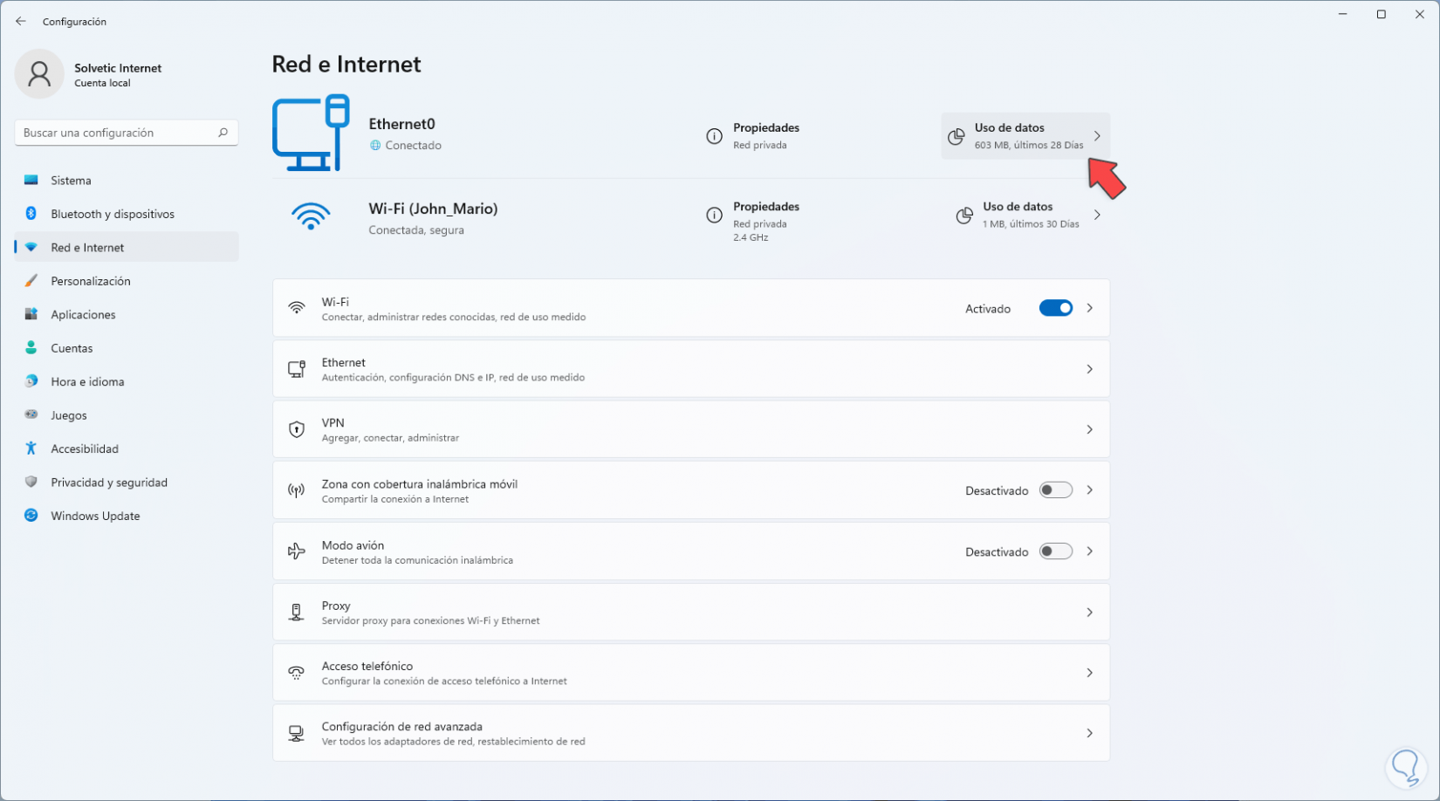Turn off the Wi-Fi toggle
Viewport: 1440px width, 801px height.
pos(1055,308)
